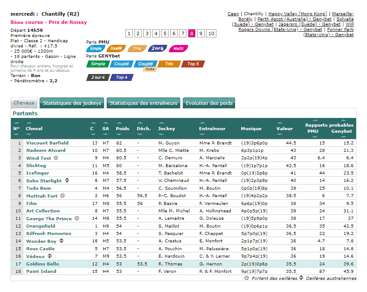Select the PMU Simple bet badge
This screenshot has height=292, width=367.
tap(95, 49)
